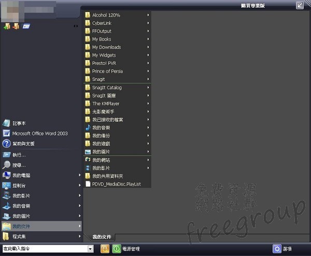
Task: Click the remove-user icon with red minus
Action: click(x=16, y=26)
